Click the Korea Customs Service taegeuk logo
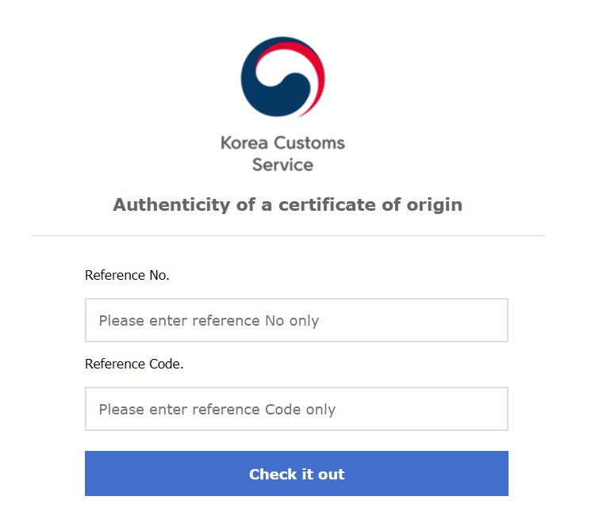The width and height of the screenshot is (595, 523). click(x=283, y=77)
